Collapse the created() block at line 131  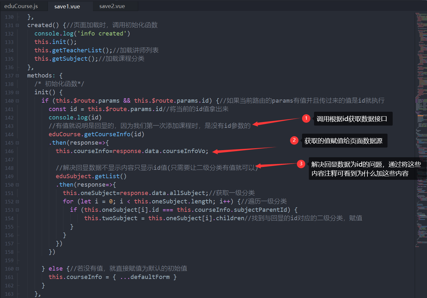(17, 25)
